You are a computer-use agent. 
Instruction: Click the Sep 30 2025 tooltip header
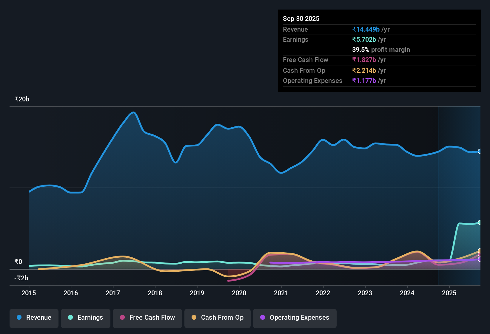click(x=301, y=18)
